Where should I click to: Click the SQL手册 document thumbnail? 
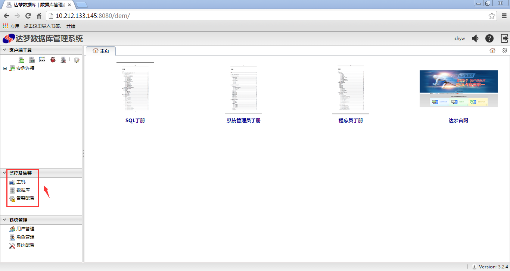pos(135,88)
